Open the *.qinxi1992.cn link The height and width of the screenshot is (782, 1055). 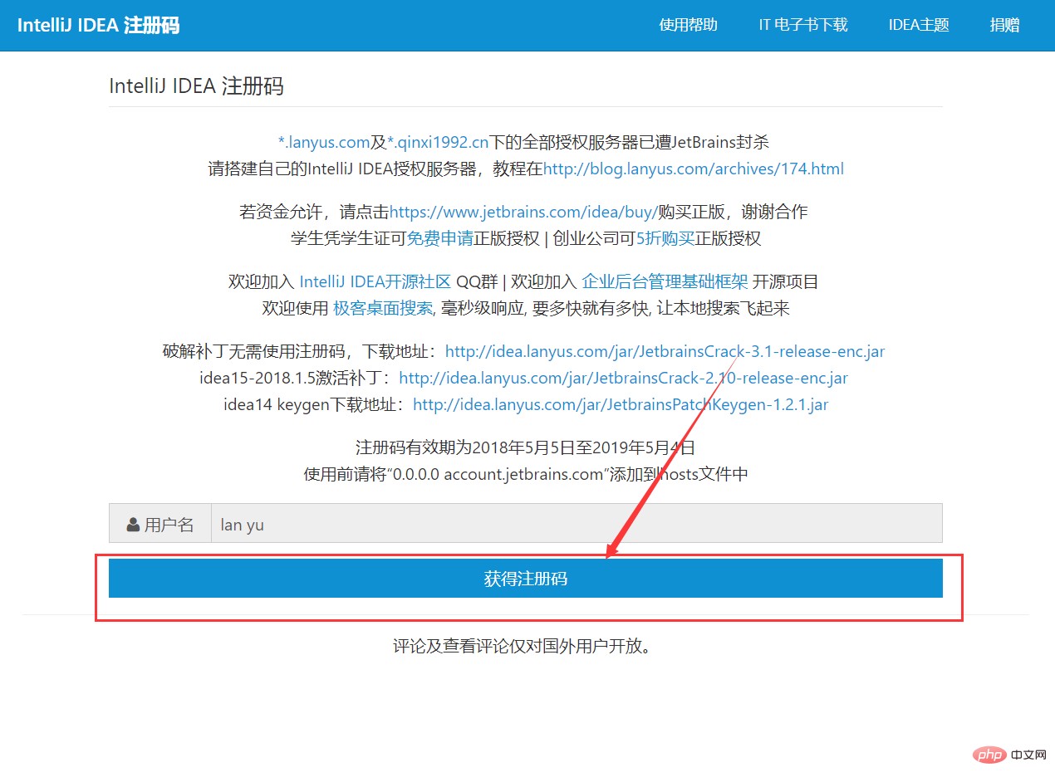[438, 142]
